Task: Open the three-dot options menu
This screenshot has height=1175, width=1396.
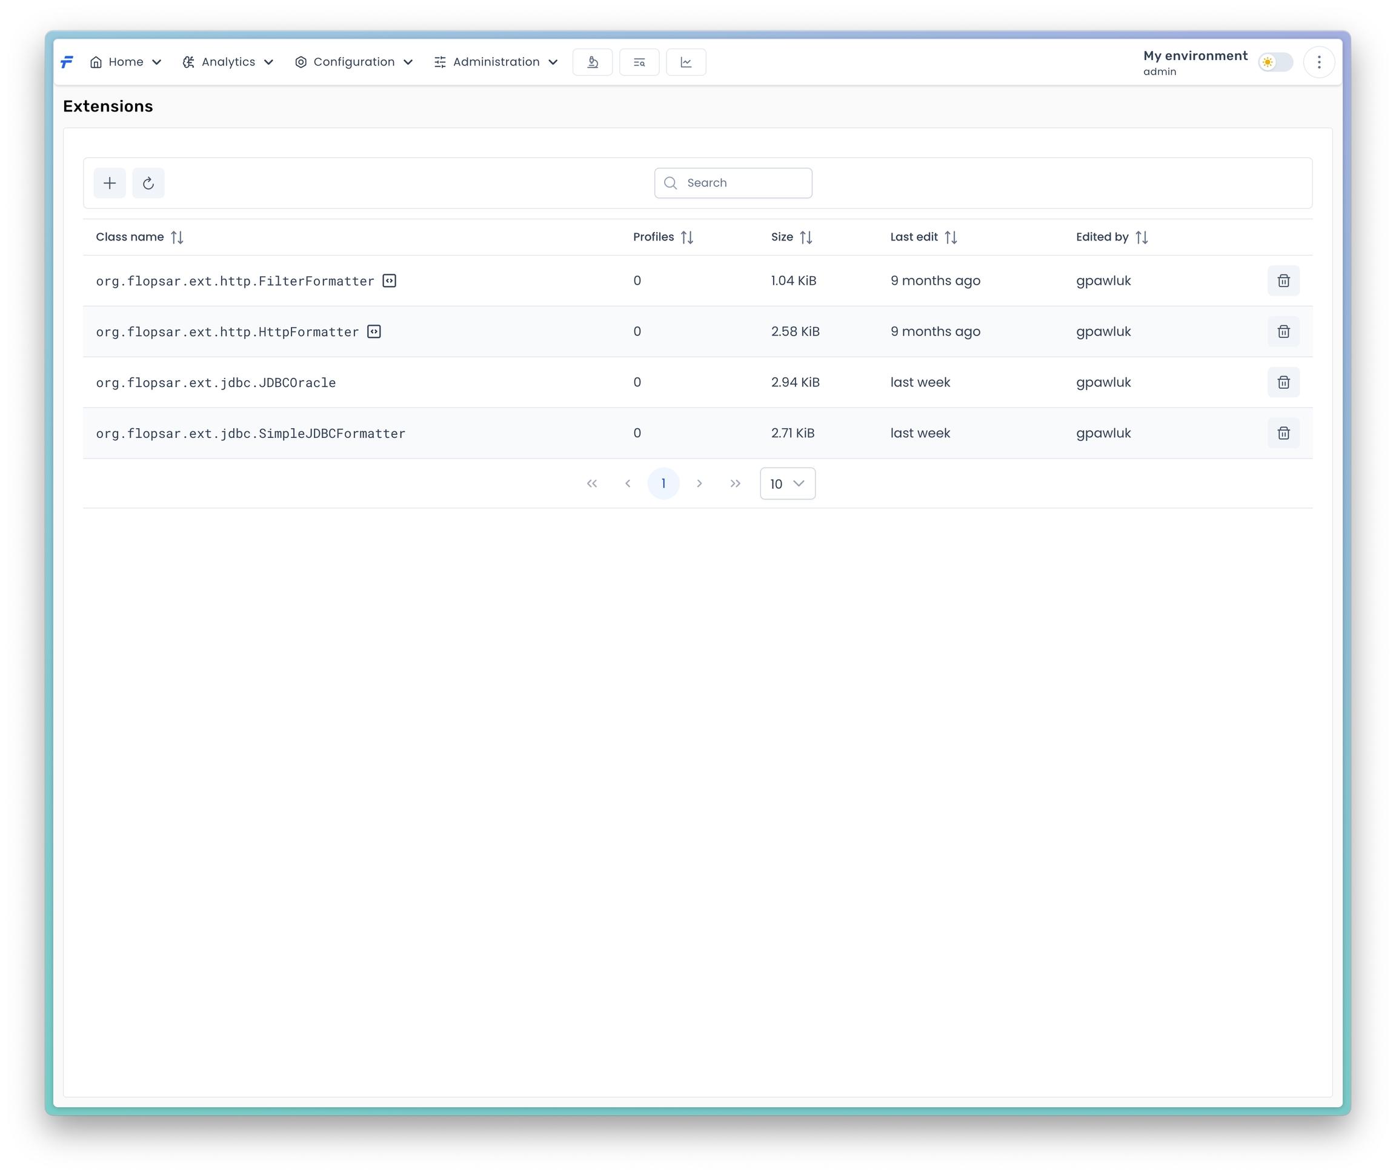Action: pyautogui.click(x=1318, y=62)
